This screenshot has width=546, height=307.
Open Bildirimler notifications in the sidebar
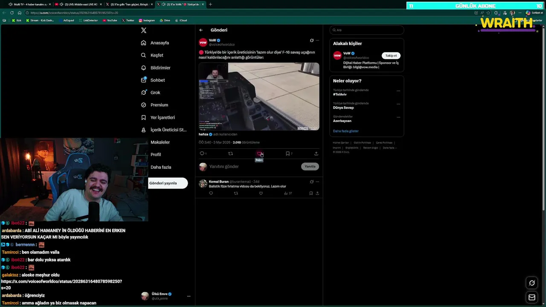tap(156, 68)
